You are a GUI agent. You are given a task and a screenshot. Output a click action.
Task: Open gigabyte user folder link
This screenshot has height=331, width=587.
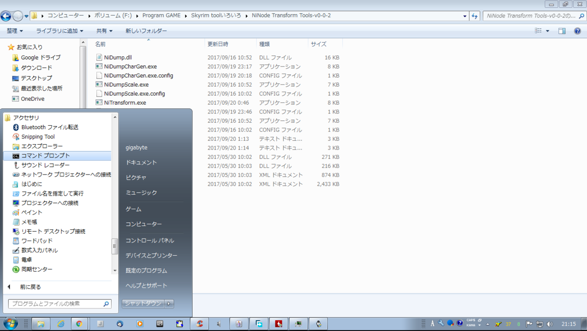click(136, 147)
